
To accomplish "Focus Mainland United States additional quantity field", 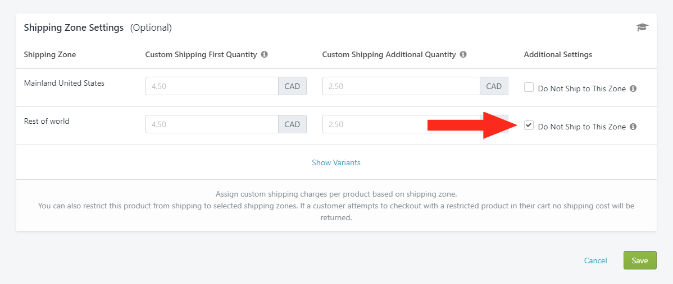I will (x=401, y=86).
